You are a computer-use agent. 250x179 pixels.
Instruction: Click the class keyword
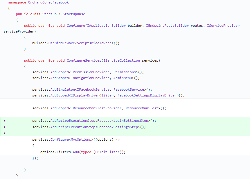(35, 14)
